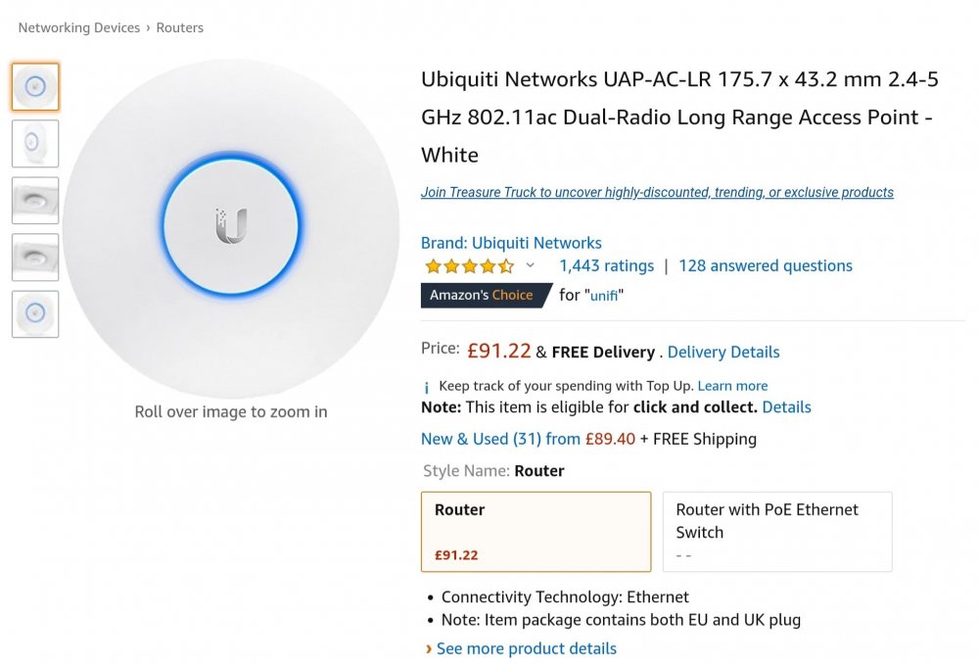Open the 128 answered questions link
This screenshot has width=979, height=665.
coord(766,266)
